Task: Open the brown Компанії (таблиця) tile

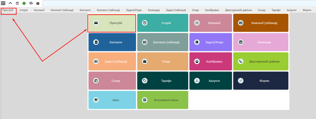Action: click(x=261, y=23)
